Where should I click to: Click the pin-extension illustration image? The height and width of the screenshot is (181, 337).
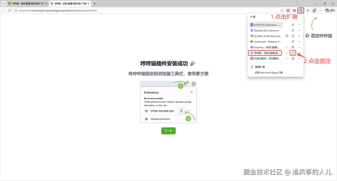coord(168,102)
